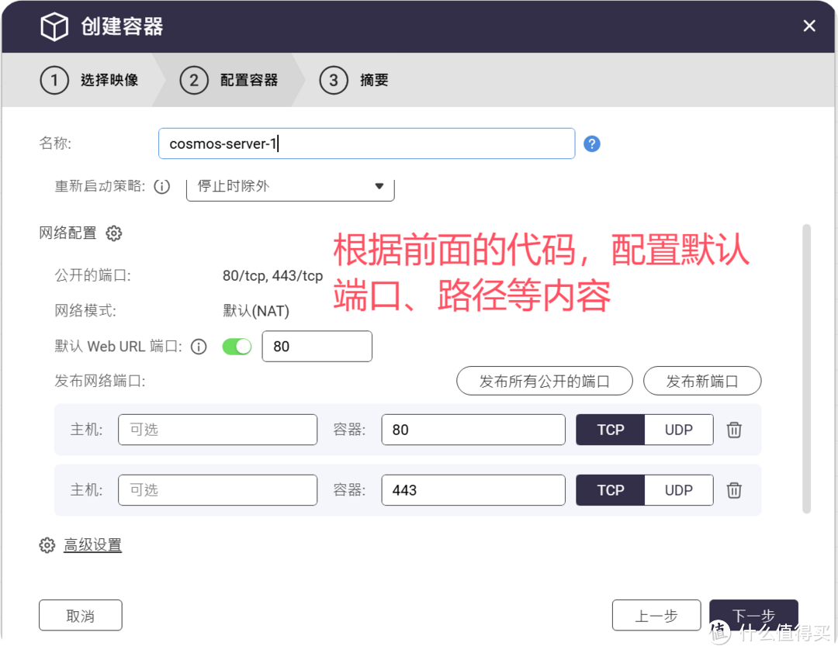The width and height of the screenshot is (838, 653).
Task: Click the container cube icon in the title bar
Action: point(53,26)
